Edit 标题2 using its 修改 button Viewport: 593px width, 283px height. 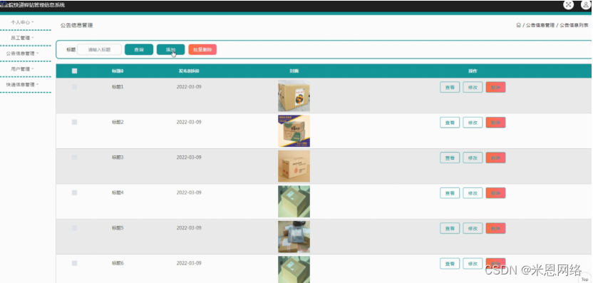[473, 123]
